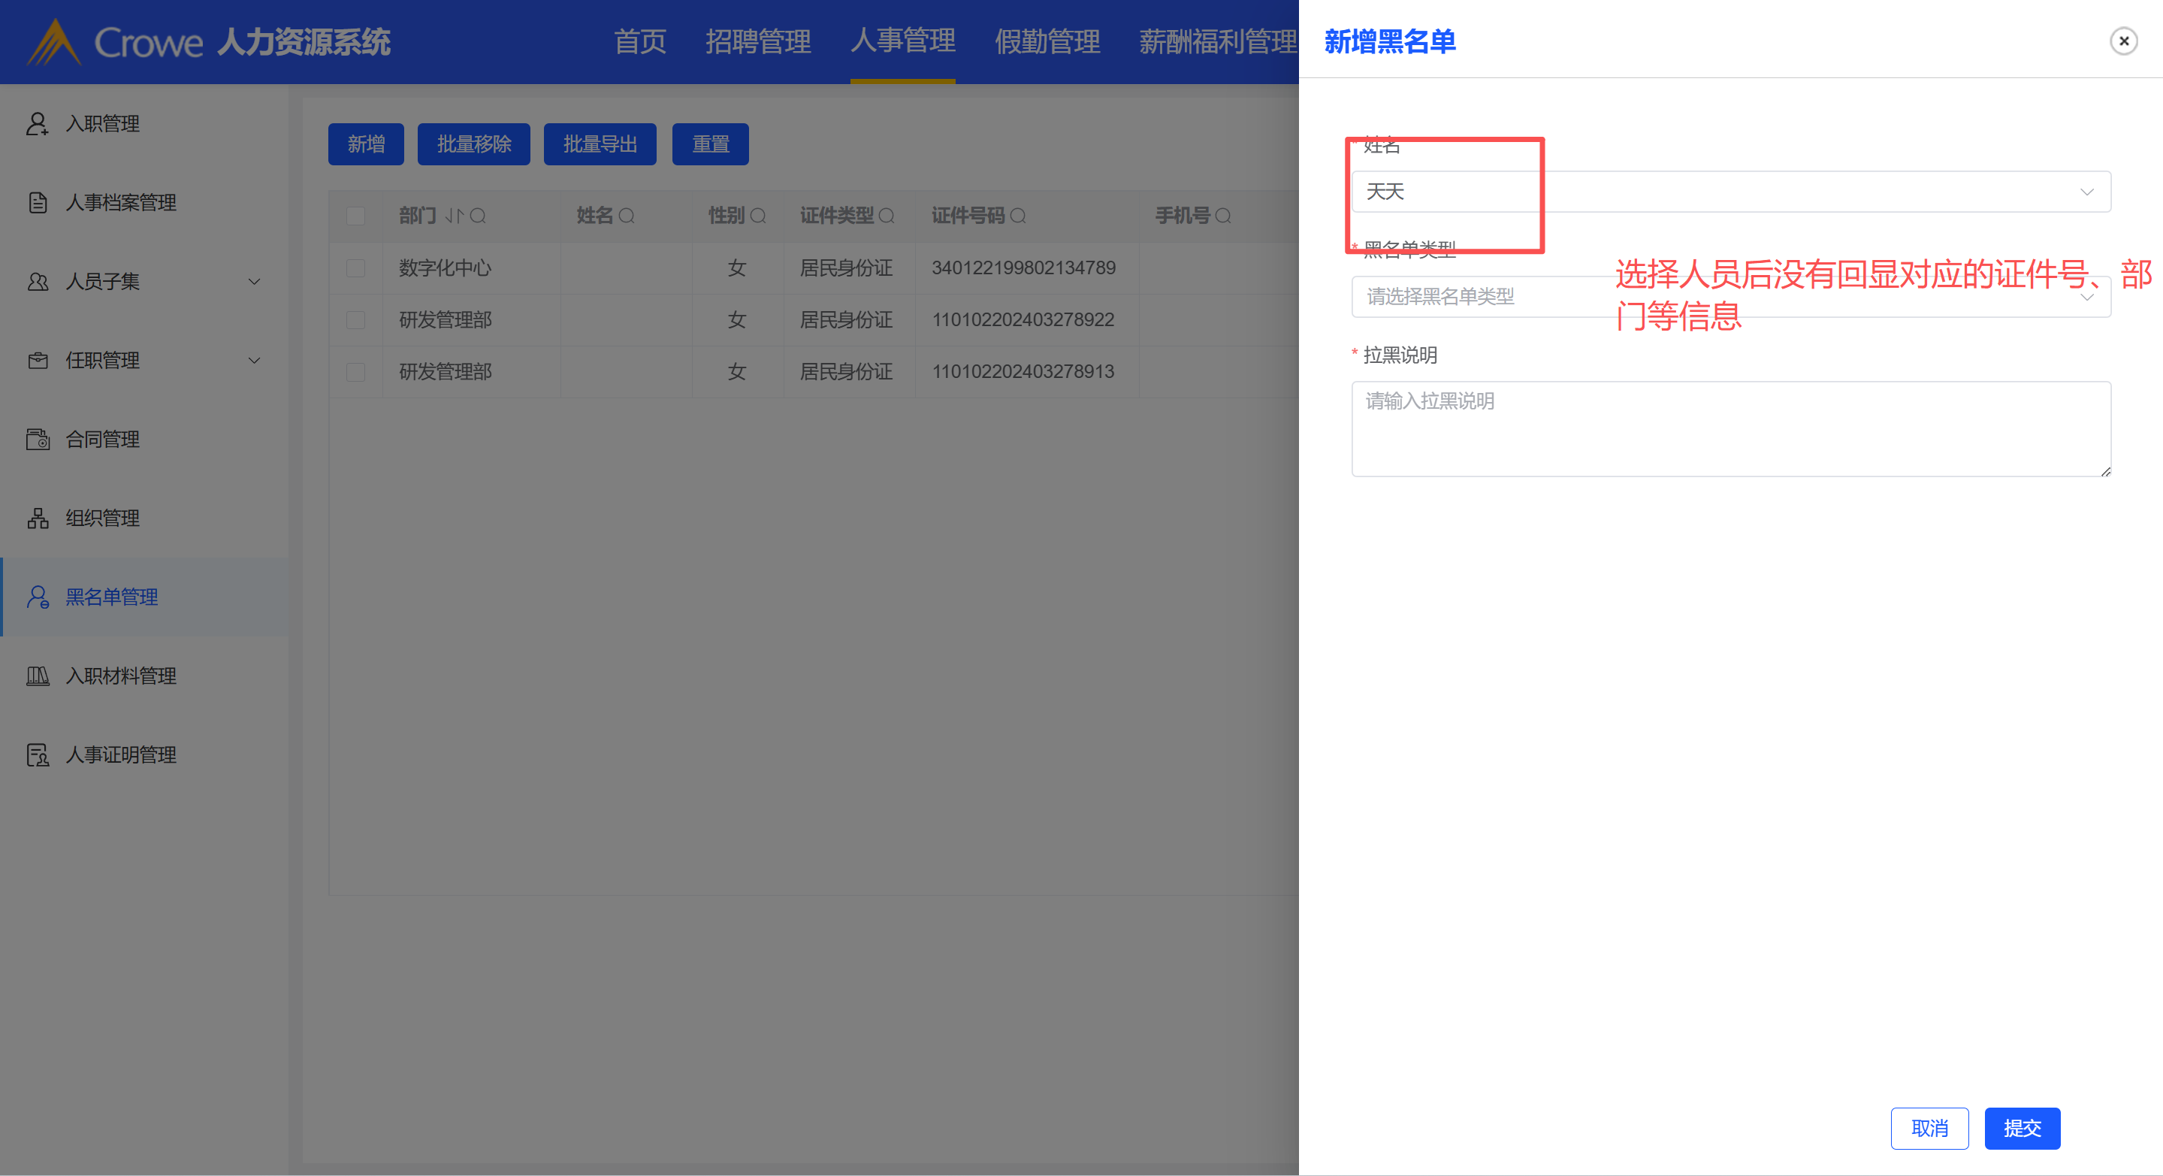Check row with ID ending 278913
This screenshot has height=1176, width=2163.
[x=356, y=371]
